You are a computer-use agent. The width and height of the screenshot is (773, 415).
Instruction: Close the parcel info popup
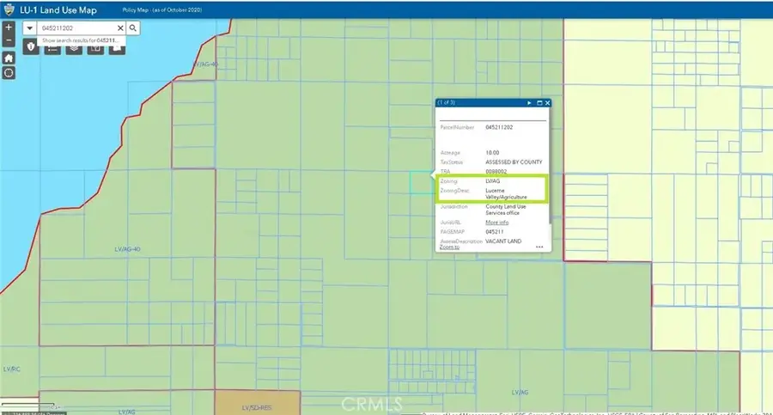547,103
